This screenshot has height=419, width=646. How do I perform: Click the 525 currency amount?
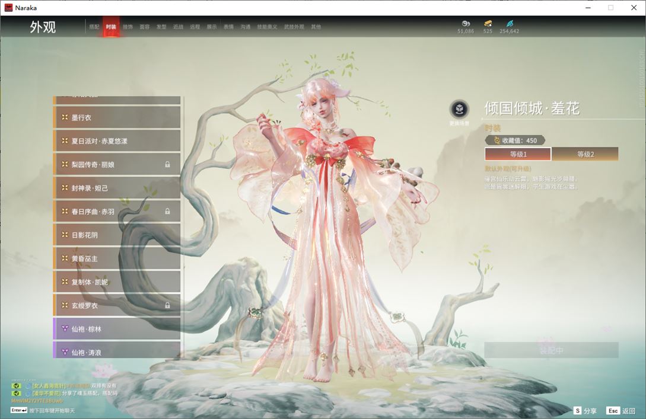pos(488,31)
